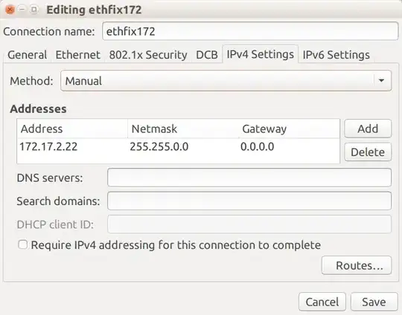
Task: Select the Manual method combo box
Action: pos(226,81)
